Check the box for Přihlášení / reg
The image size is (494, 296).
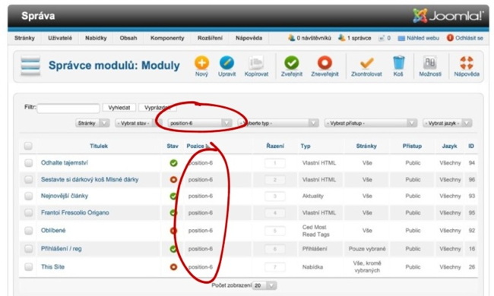pyautogui.click(x=29, y=249)
